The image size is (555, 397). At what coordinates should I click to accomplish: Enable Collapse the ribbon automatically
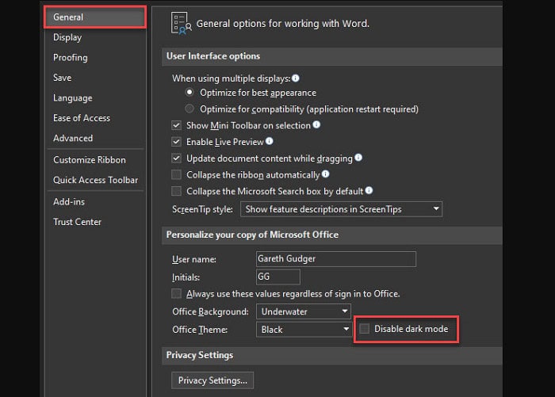pyautogui.click(x=176, y=175)
